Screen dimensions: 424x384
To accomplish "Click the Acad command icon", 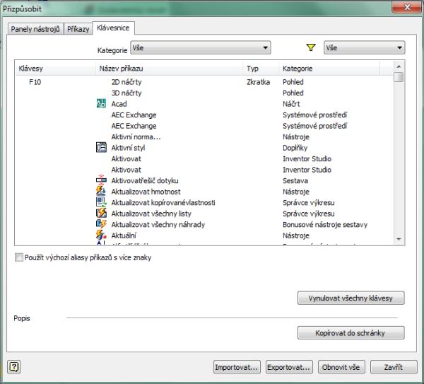I will pos(100,104).
